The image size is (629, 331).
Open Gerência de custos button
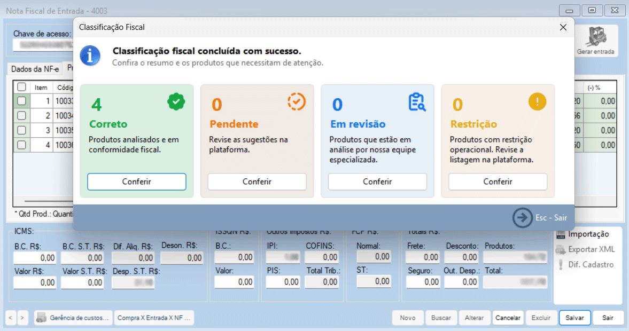[73, 318]
